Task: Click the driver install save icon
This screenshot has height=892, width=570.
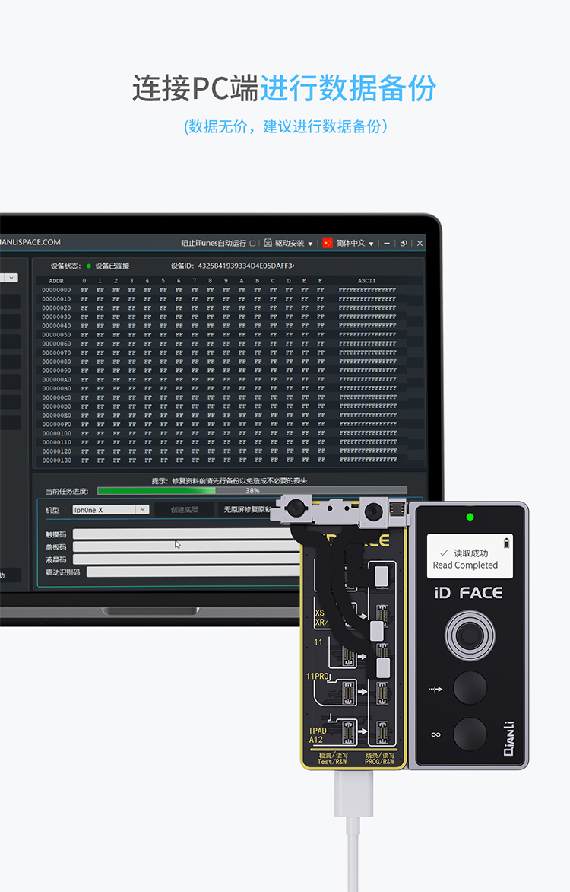Action: (268, 243)
